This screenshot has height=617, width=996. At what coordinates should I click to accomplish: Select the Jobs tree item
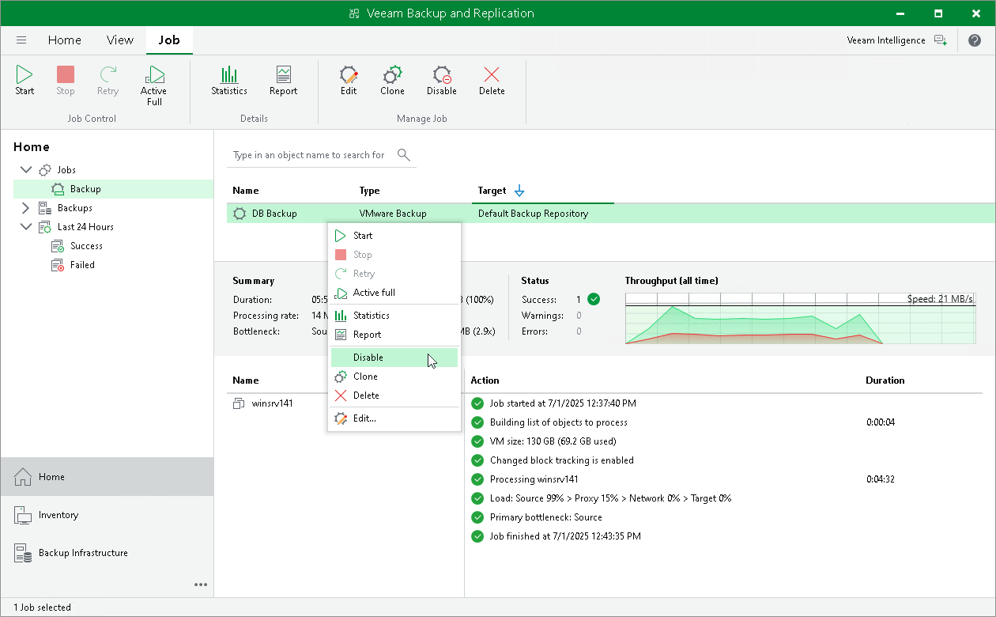66,170
